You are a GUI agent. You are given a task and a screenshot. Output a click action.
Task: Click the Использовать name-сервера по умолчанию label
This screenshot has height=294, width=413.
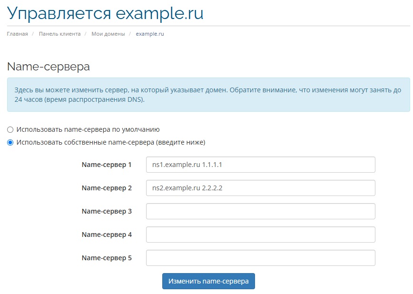(x=88, y=129)
